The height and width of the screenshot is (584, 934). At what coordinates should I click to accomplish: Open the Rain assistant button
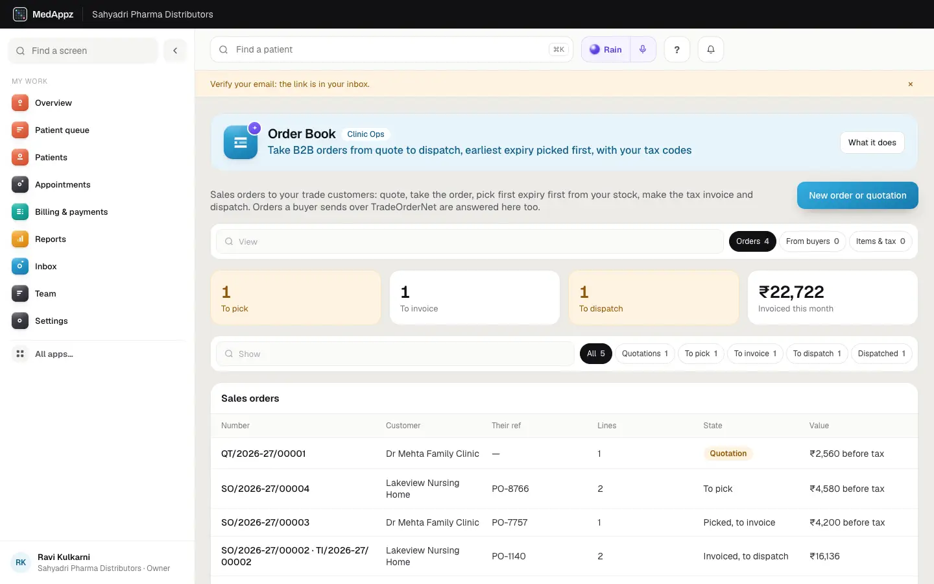click(606, 49)
